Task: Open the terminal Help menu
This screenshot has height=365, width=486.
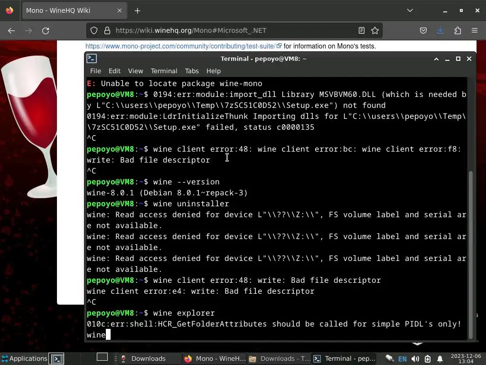Action: click(x=214, y=71)
